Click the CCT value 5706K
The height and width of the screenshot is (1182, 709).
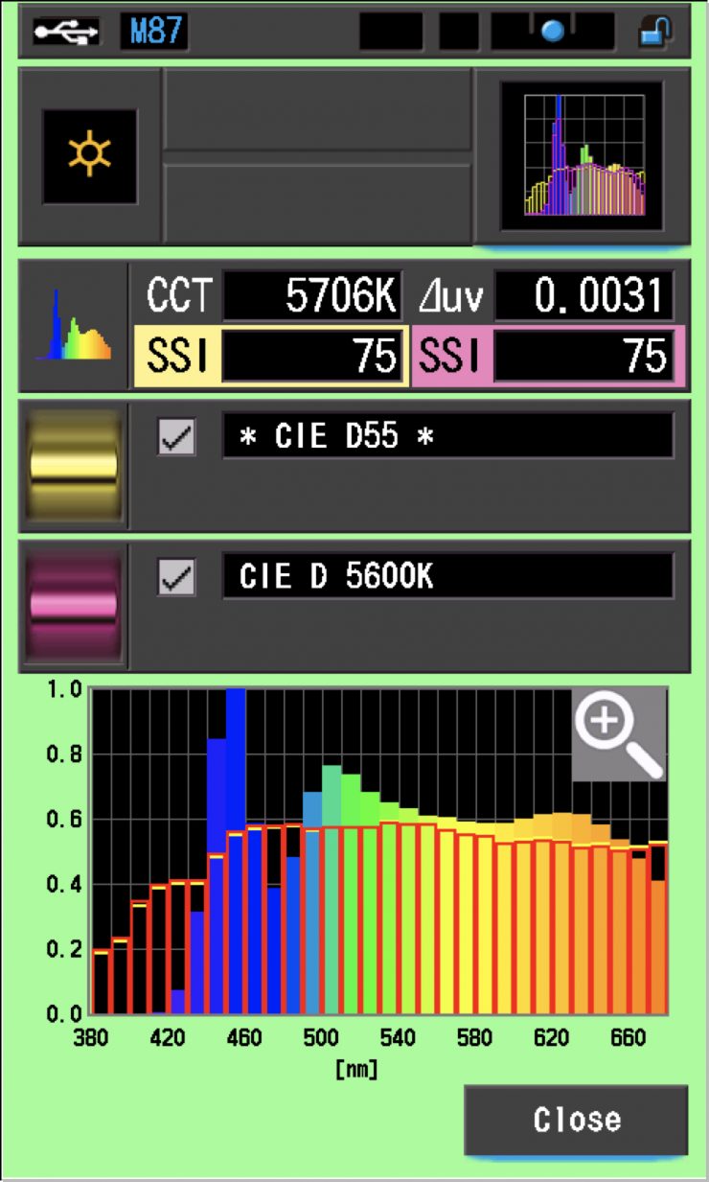coord(311,297)
